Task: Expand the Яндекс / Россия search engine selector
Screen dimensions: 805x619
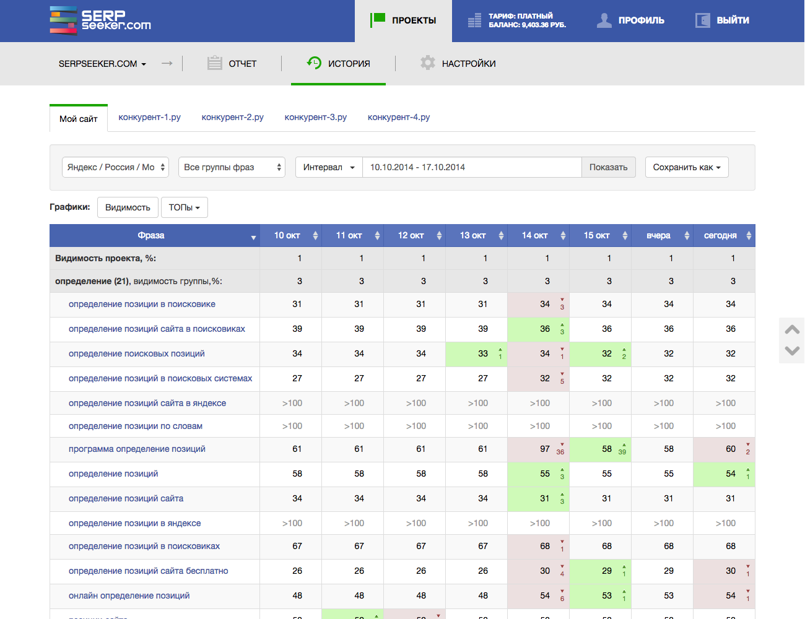Action: [115, 167]
